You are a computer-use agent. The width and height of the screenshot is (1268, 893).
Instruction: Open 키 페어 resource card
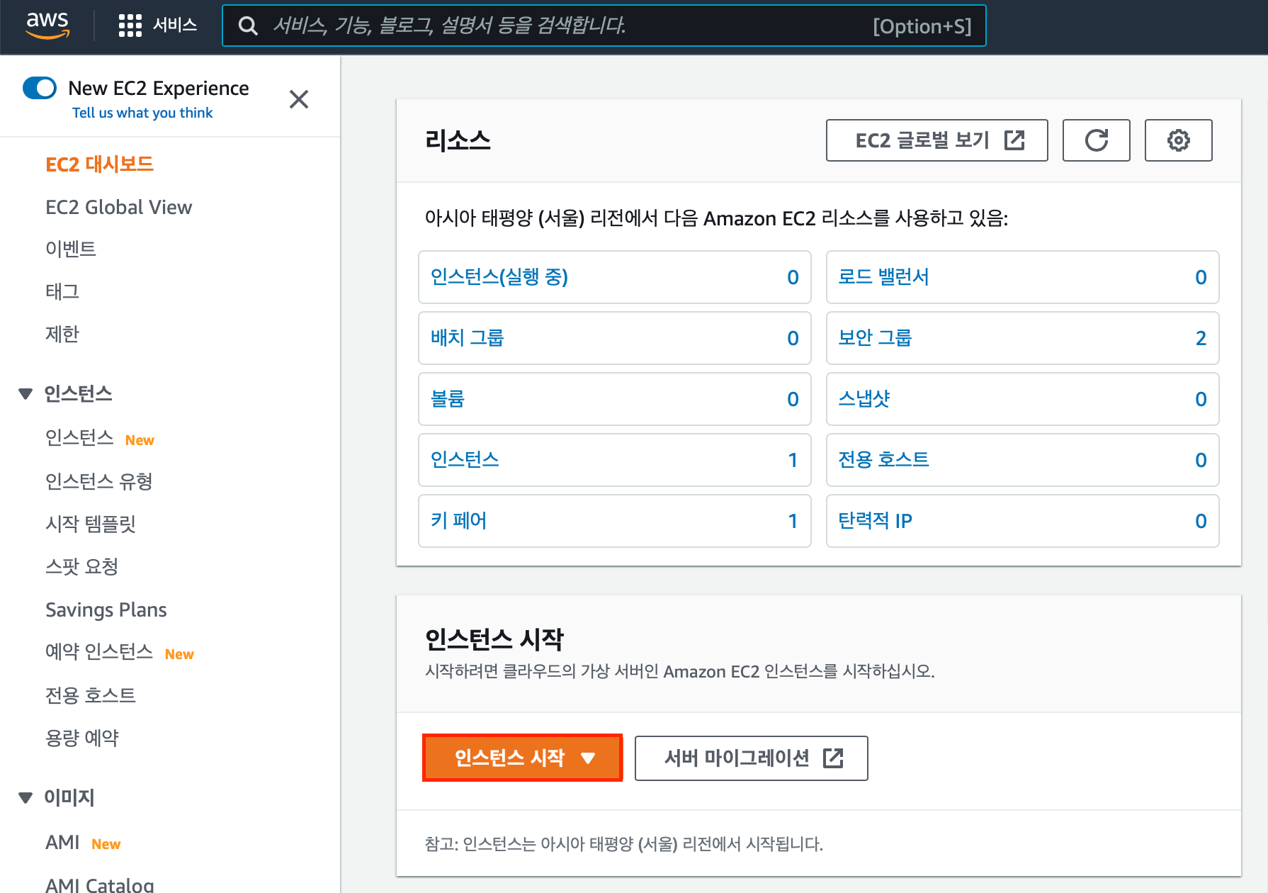614,521
